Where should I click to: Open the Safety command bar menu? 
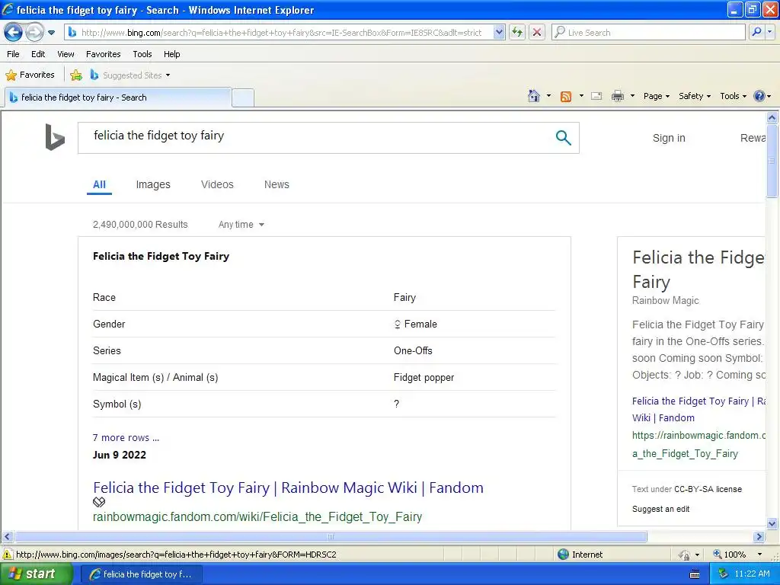pos(695,96)
